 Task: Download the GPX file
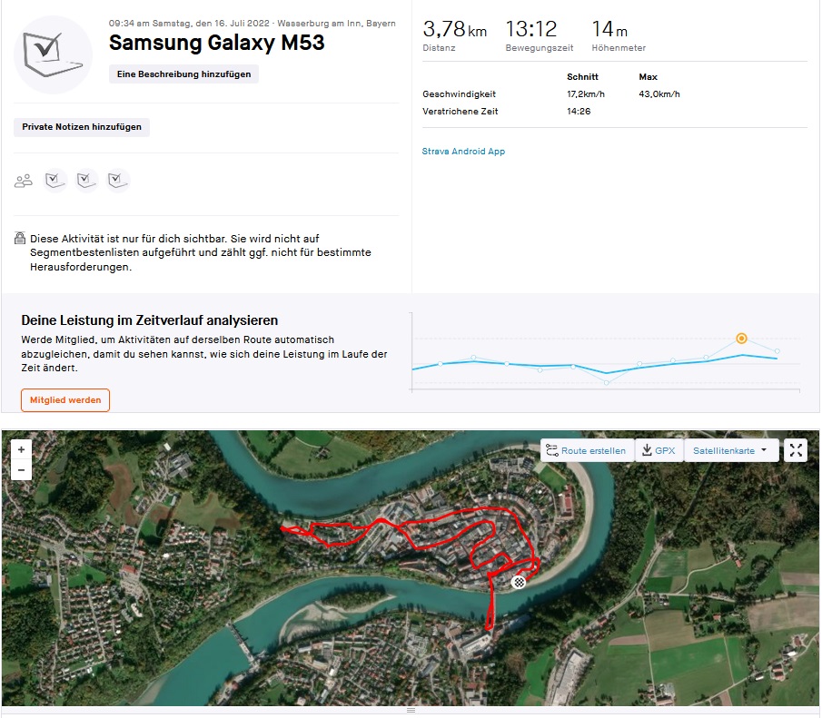[659, 450]
